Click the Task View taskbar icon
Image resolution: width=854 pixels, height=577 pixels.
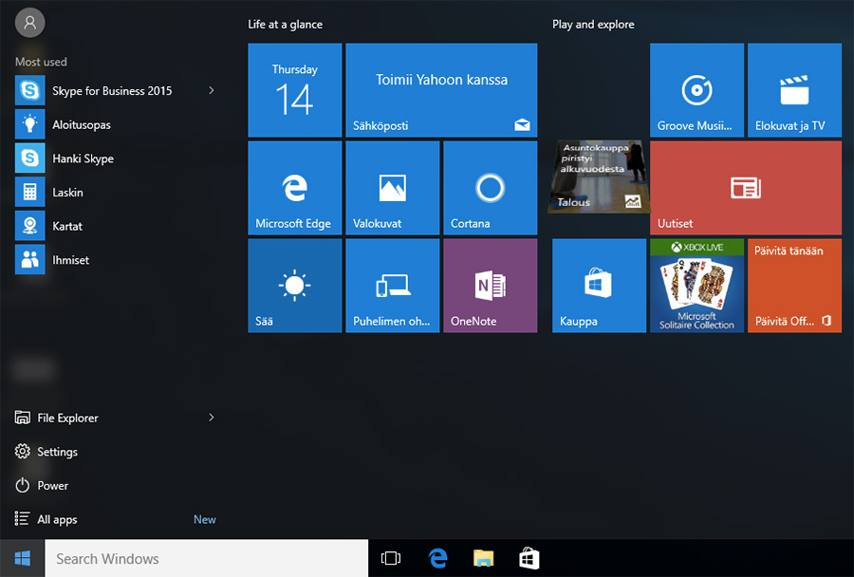(x=390, y=559)
